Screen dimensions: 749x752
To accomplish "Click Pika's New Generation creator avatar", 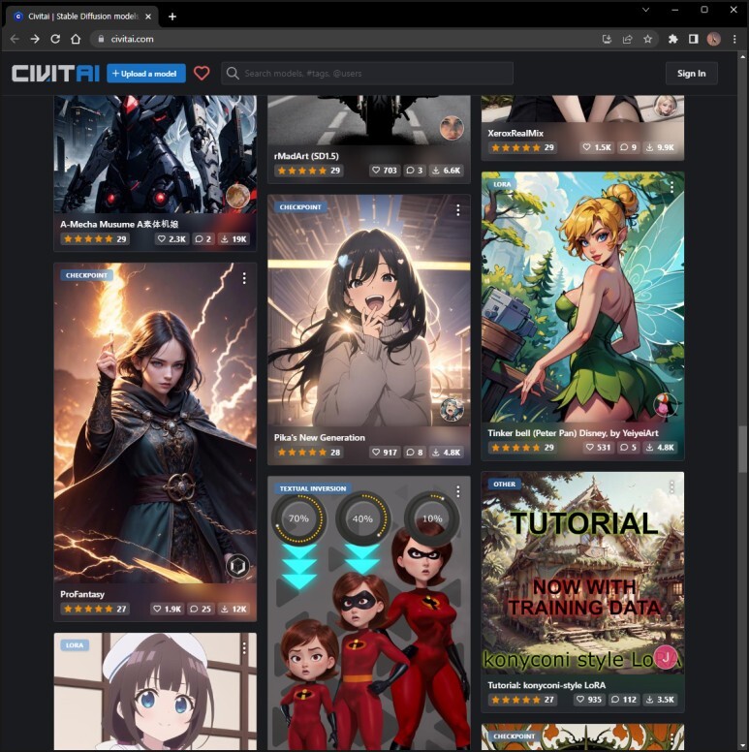I will click(x=452, y=410).
